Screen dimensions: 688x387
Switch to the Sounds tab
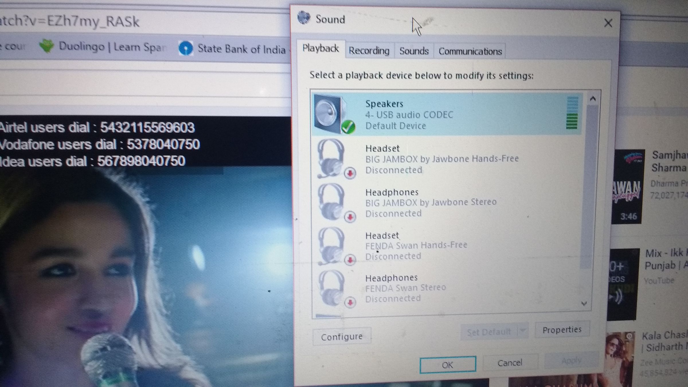coord(414,51)
